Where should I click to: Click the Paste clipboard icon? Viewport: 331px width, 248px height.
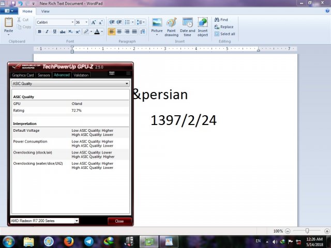point(9,23)
